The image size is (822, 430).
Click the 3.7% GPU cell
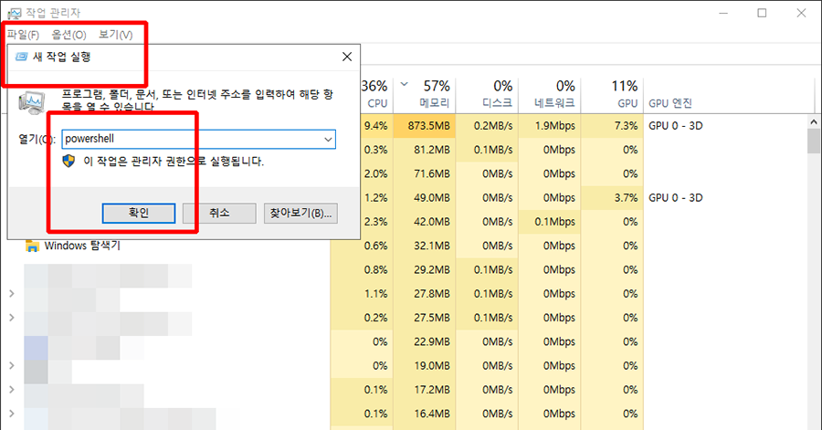click(x=612, y=198)
